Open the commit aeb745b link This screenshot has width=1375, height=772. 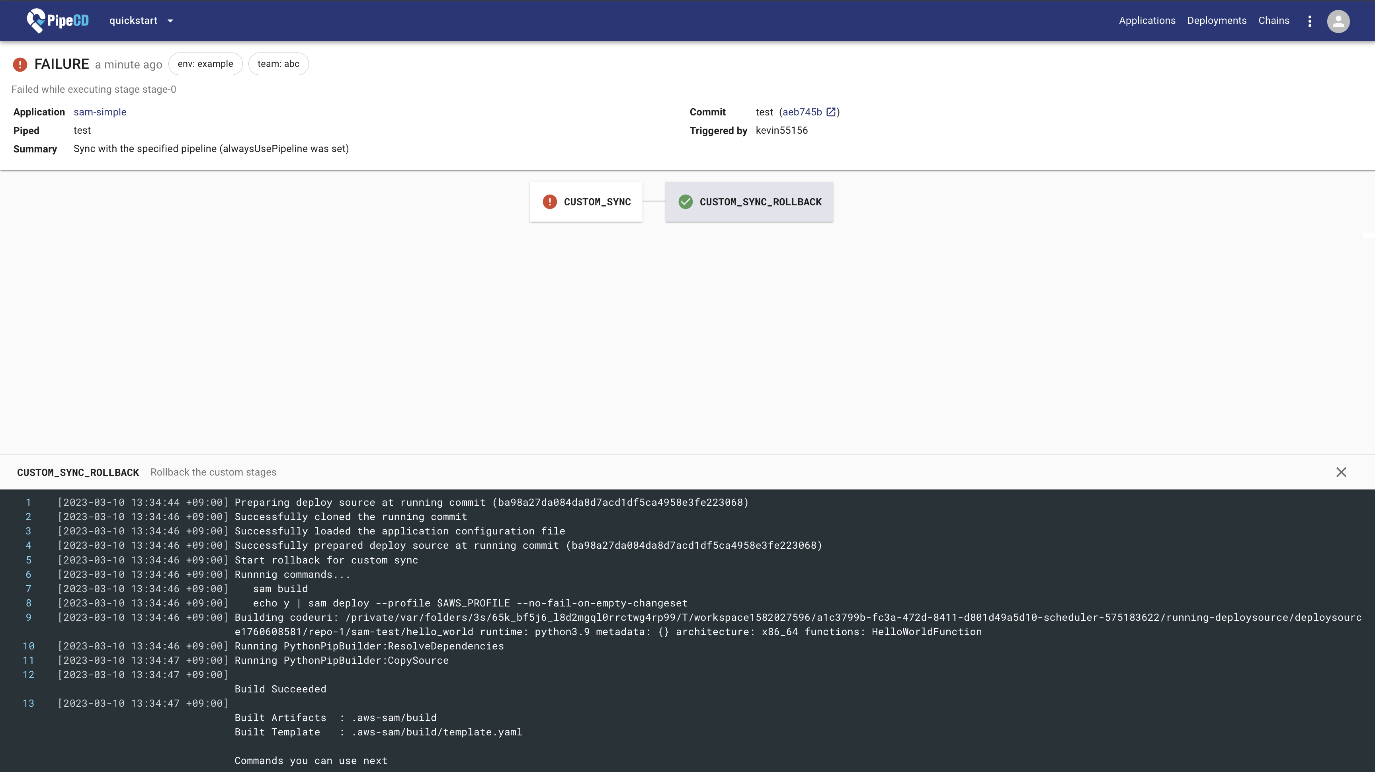[x=802, y=112]
